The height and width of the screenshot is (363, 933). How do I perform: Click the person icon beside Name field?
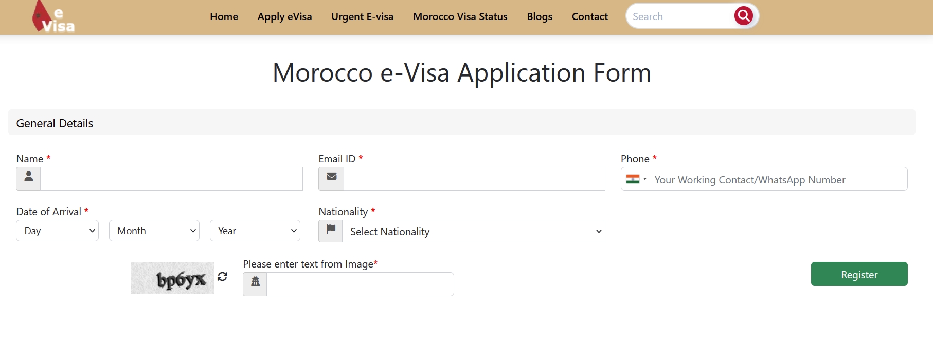pyautogui.click(x=29, y=179)
